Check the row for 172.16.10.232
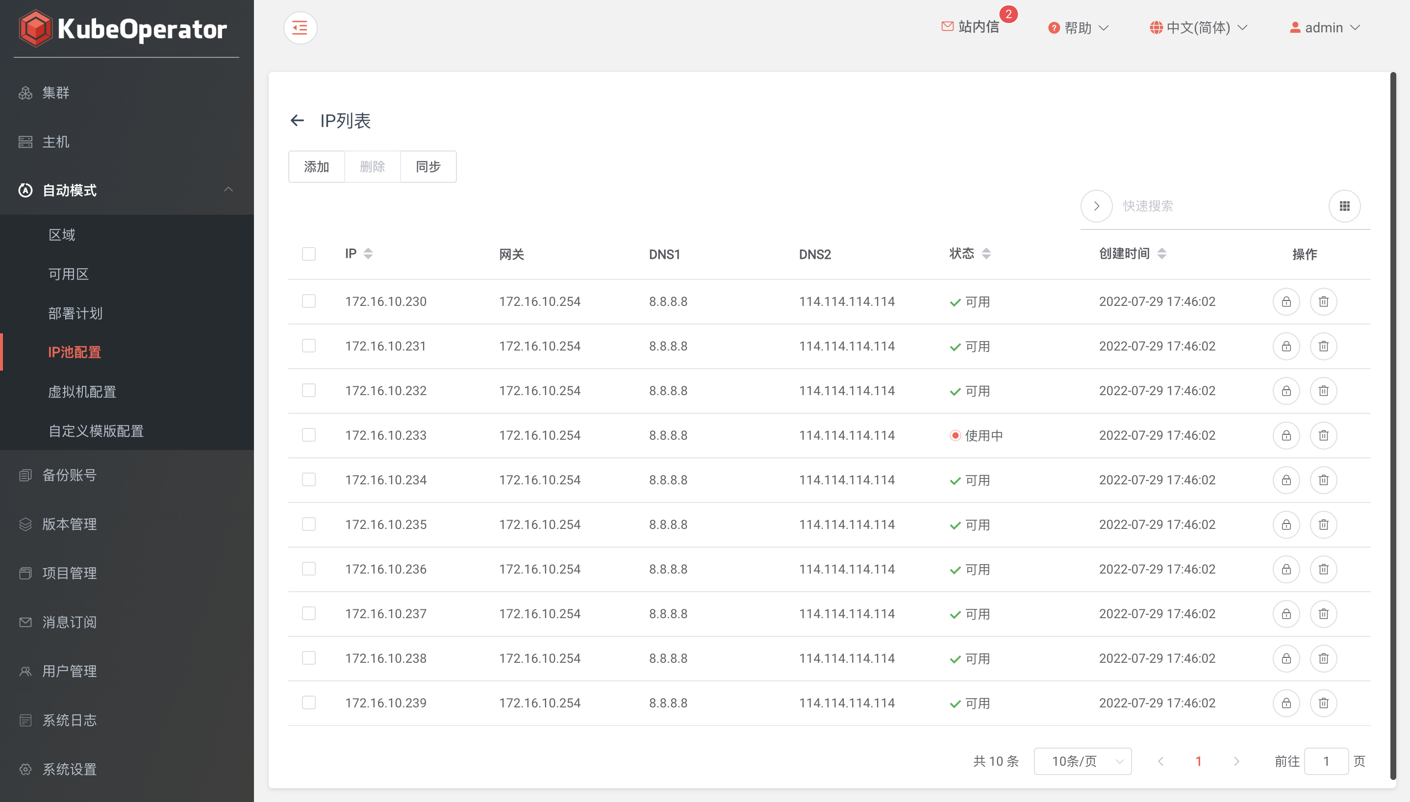The width and height of the screenshot is (1410, 802). [x=308, y=391]
